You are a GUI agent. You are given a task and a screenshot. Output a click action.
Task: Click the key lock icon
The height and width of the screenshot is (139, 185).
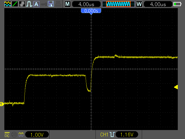pos(44,5)
